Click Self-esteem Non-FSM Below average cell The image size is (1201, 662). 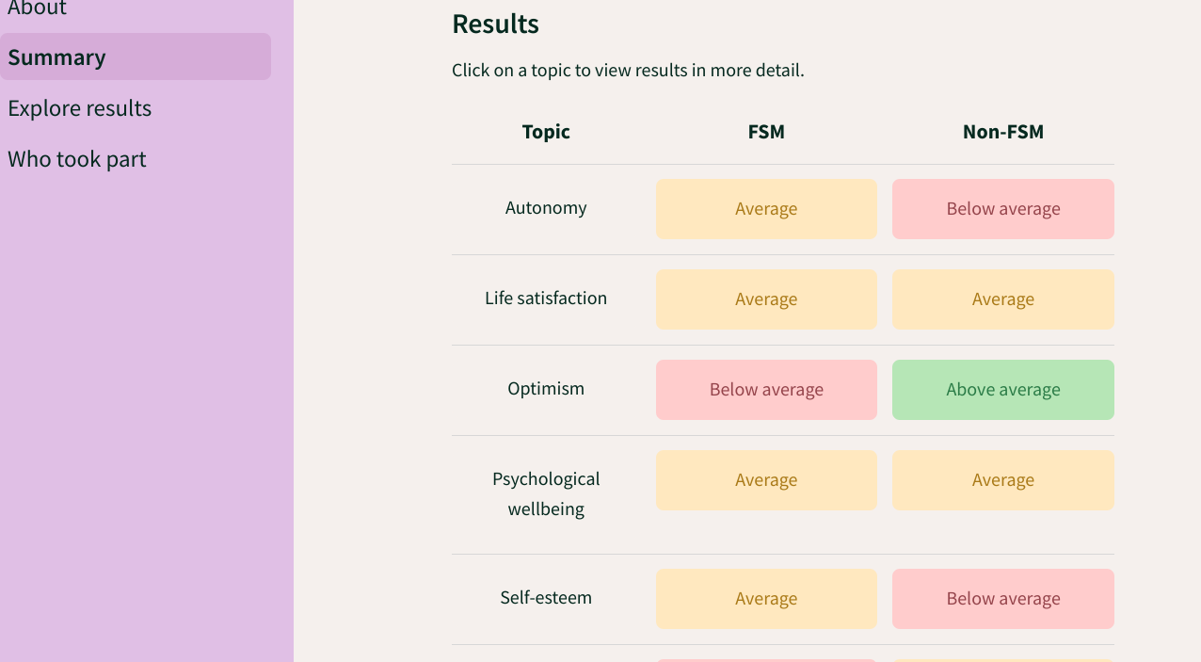click(1003, 599)
